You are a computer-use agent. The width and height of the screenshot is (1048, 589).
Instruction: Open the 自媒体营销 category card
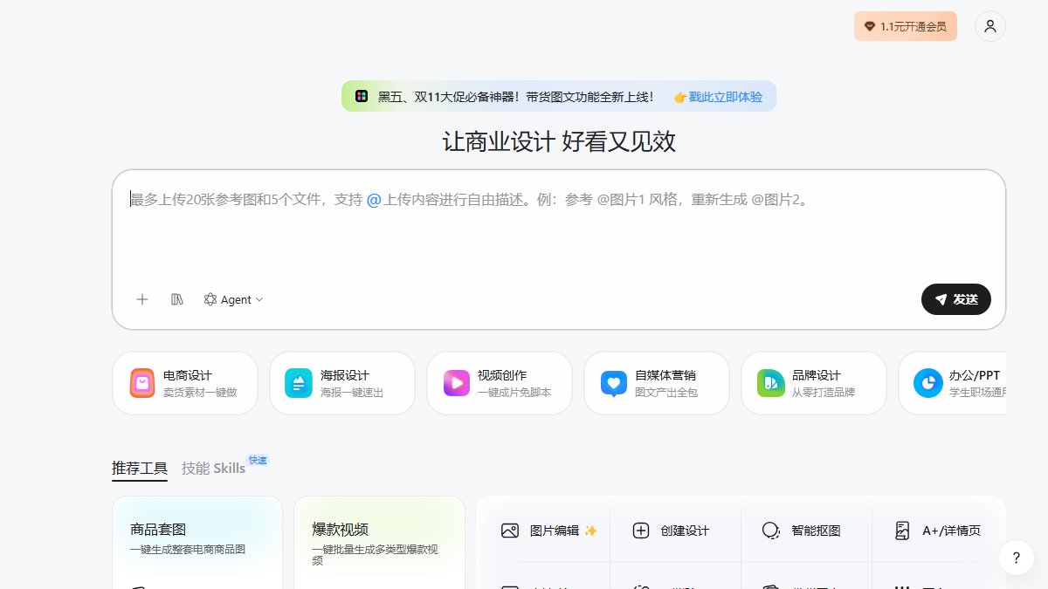pyautogui.click(x=657, y=383)
